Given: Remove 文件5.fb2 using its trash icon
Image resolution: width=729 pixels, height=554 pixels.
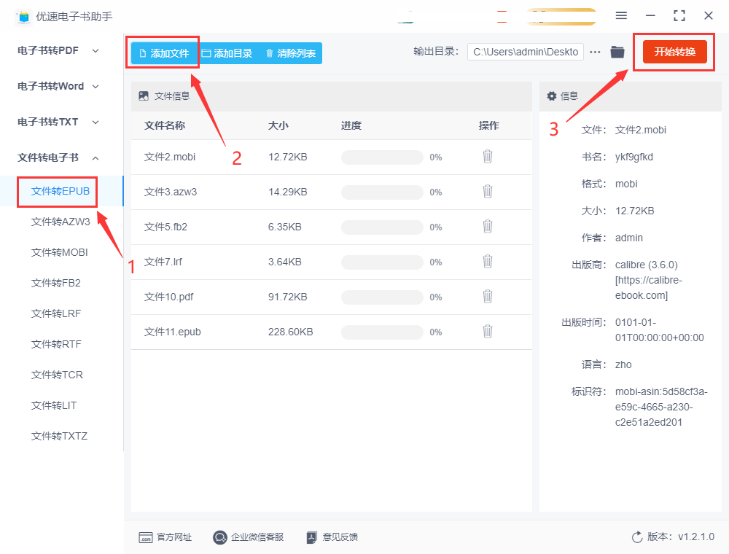Looking at the screenshot, I should point(487,227).
